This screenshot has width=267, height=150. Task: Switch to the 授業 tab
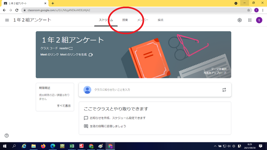(125, 20)
